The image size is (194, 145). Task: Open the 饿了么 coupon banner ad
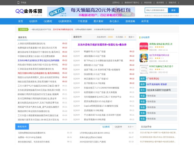91,12
